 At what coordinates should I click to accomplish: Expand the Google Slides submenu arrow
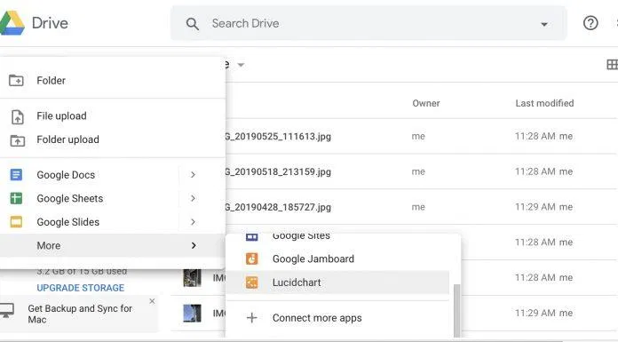point(193,222)
